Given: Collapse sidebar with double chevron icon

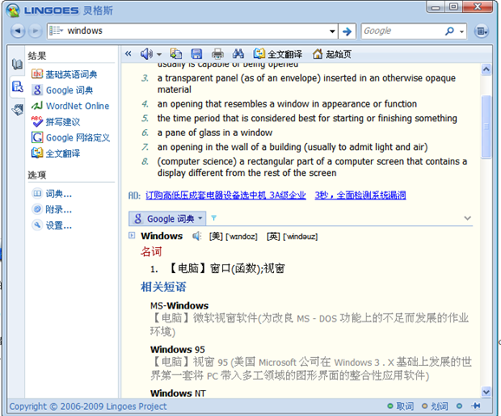Looking at the screenshot, I should tap(128, 54).
